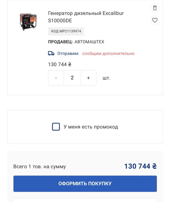Viewport: 170px width, 202px height.
Task: Enable the "У меня есть промокод" checkbox
Action: point(56,127)
